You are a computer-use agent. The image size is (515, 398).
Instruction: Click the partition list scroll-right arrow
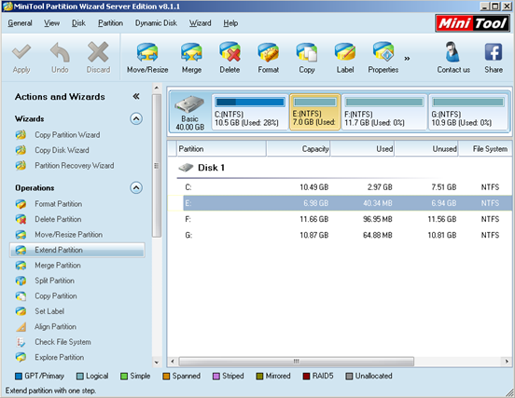507,362
